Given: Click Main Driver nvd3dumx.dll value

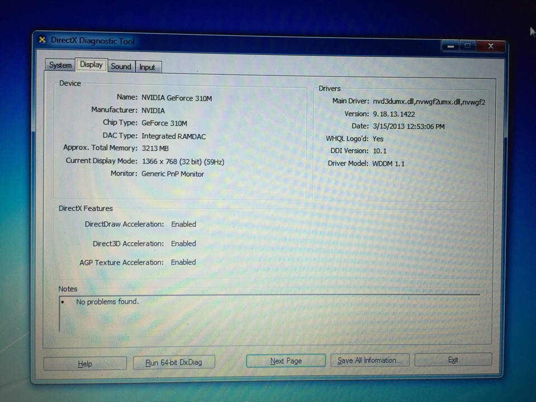Looking at the screenshot, I should pos(429,102).
